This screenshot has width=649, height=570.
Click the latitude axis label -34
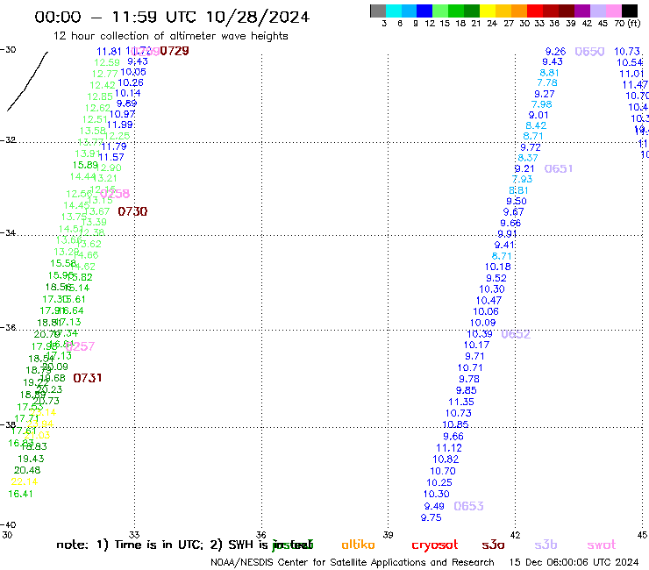[8, 232]
